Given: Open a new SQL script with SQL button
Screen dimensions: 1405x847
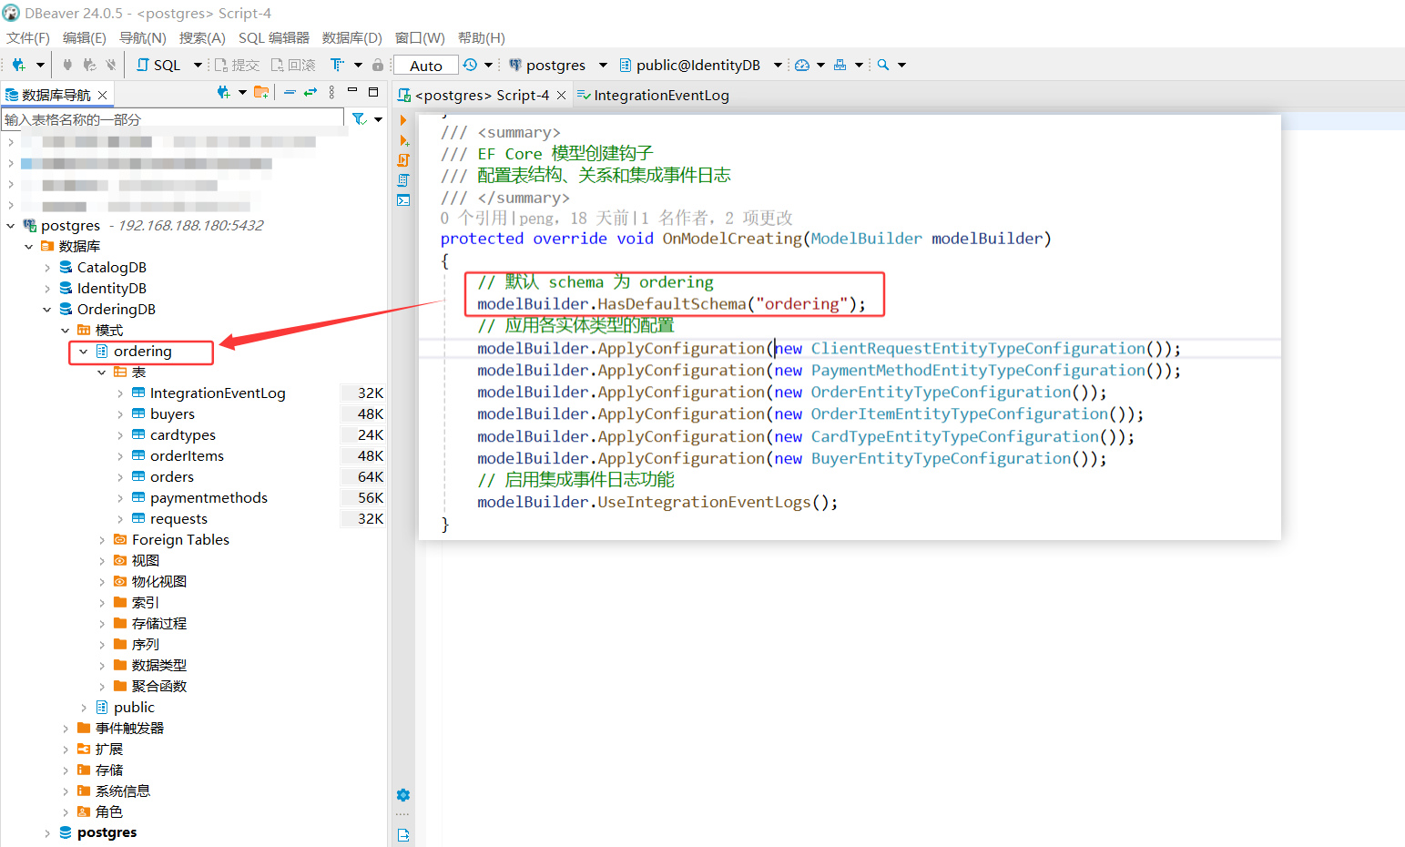Looking at the screenshot, I should tap(158, 65).
